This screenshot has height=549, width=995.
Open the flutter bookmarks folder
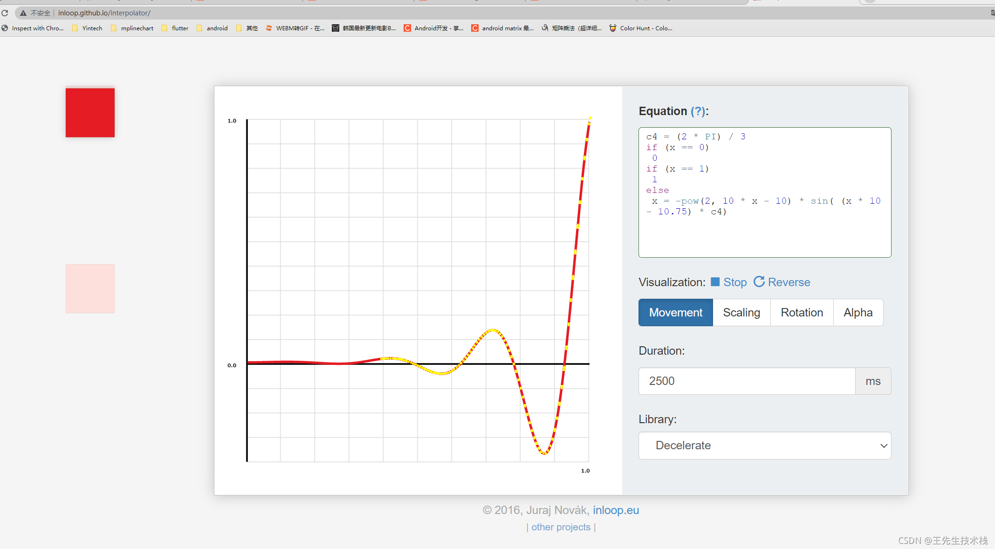[175, 28]
